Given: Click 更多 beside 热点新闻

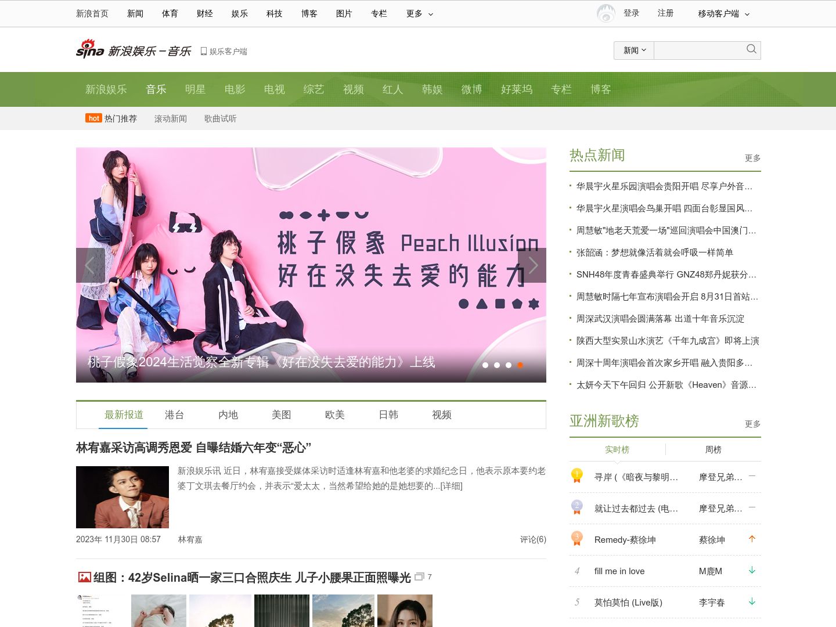Looking at the screenshot, I should pos(753,158).
